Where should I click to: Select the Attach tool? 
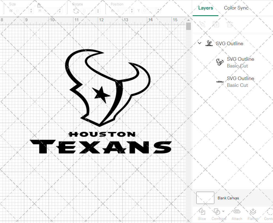click(237, 215)
